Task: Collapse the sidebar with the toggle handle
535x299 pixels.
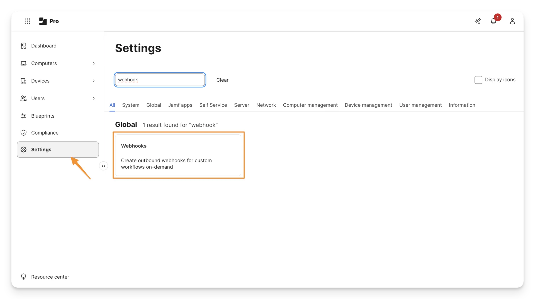Action: 103,166
